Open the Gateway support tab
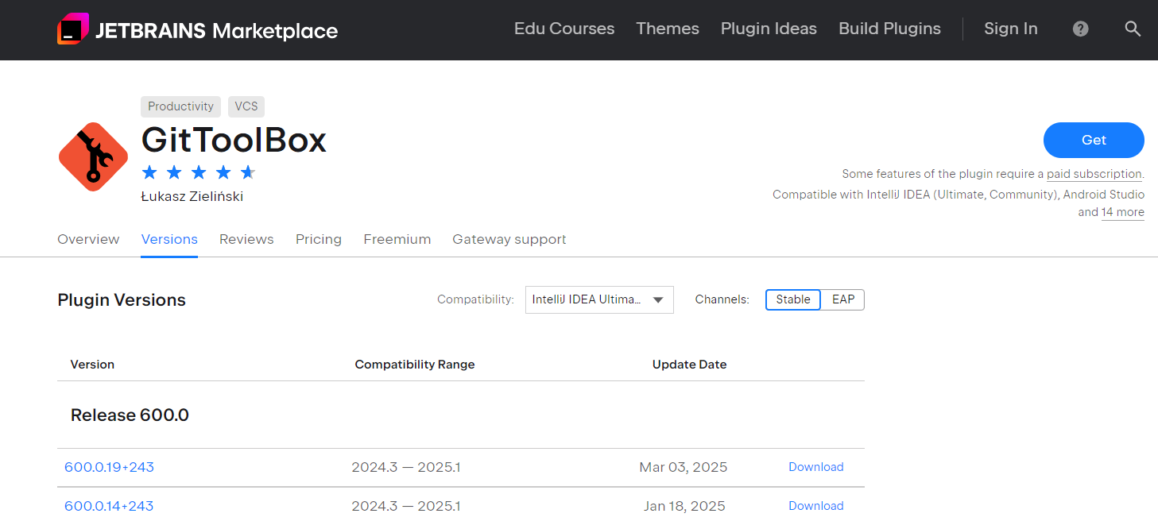The width and height of the screenshot is (1158, 525). (509, 239)
